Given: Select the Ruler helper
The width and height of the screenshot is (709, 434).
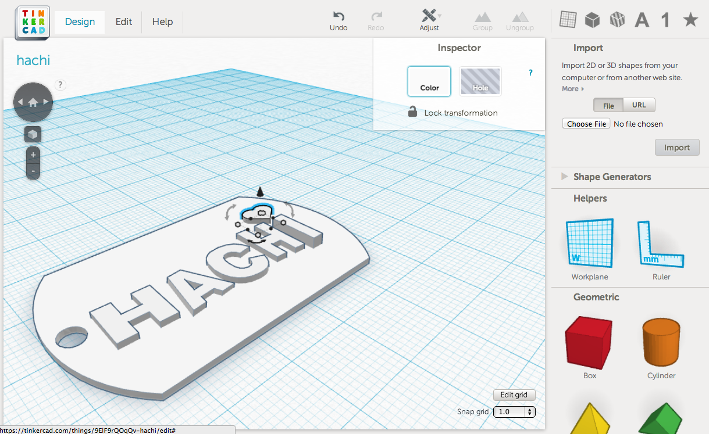Looking at the screenshot, I should (x=661, y=244).
